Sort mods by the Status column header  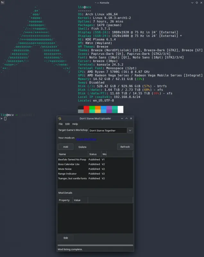coord(94,154)
